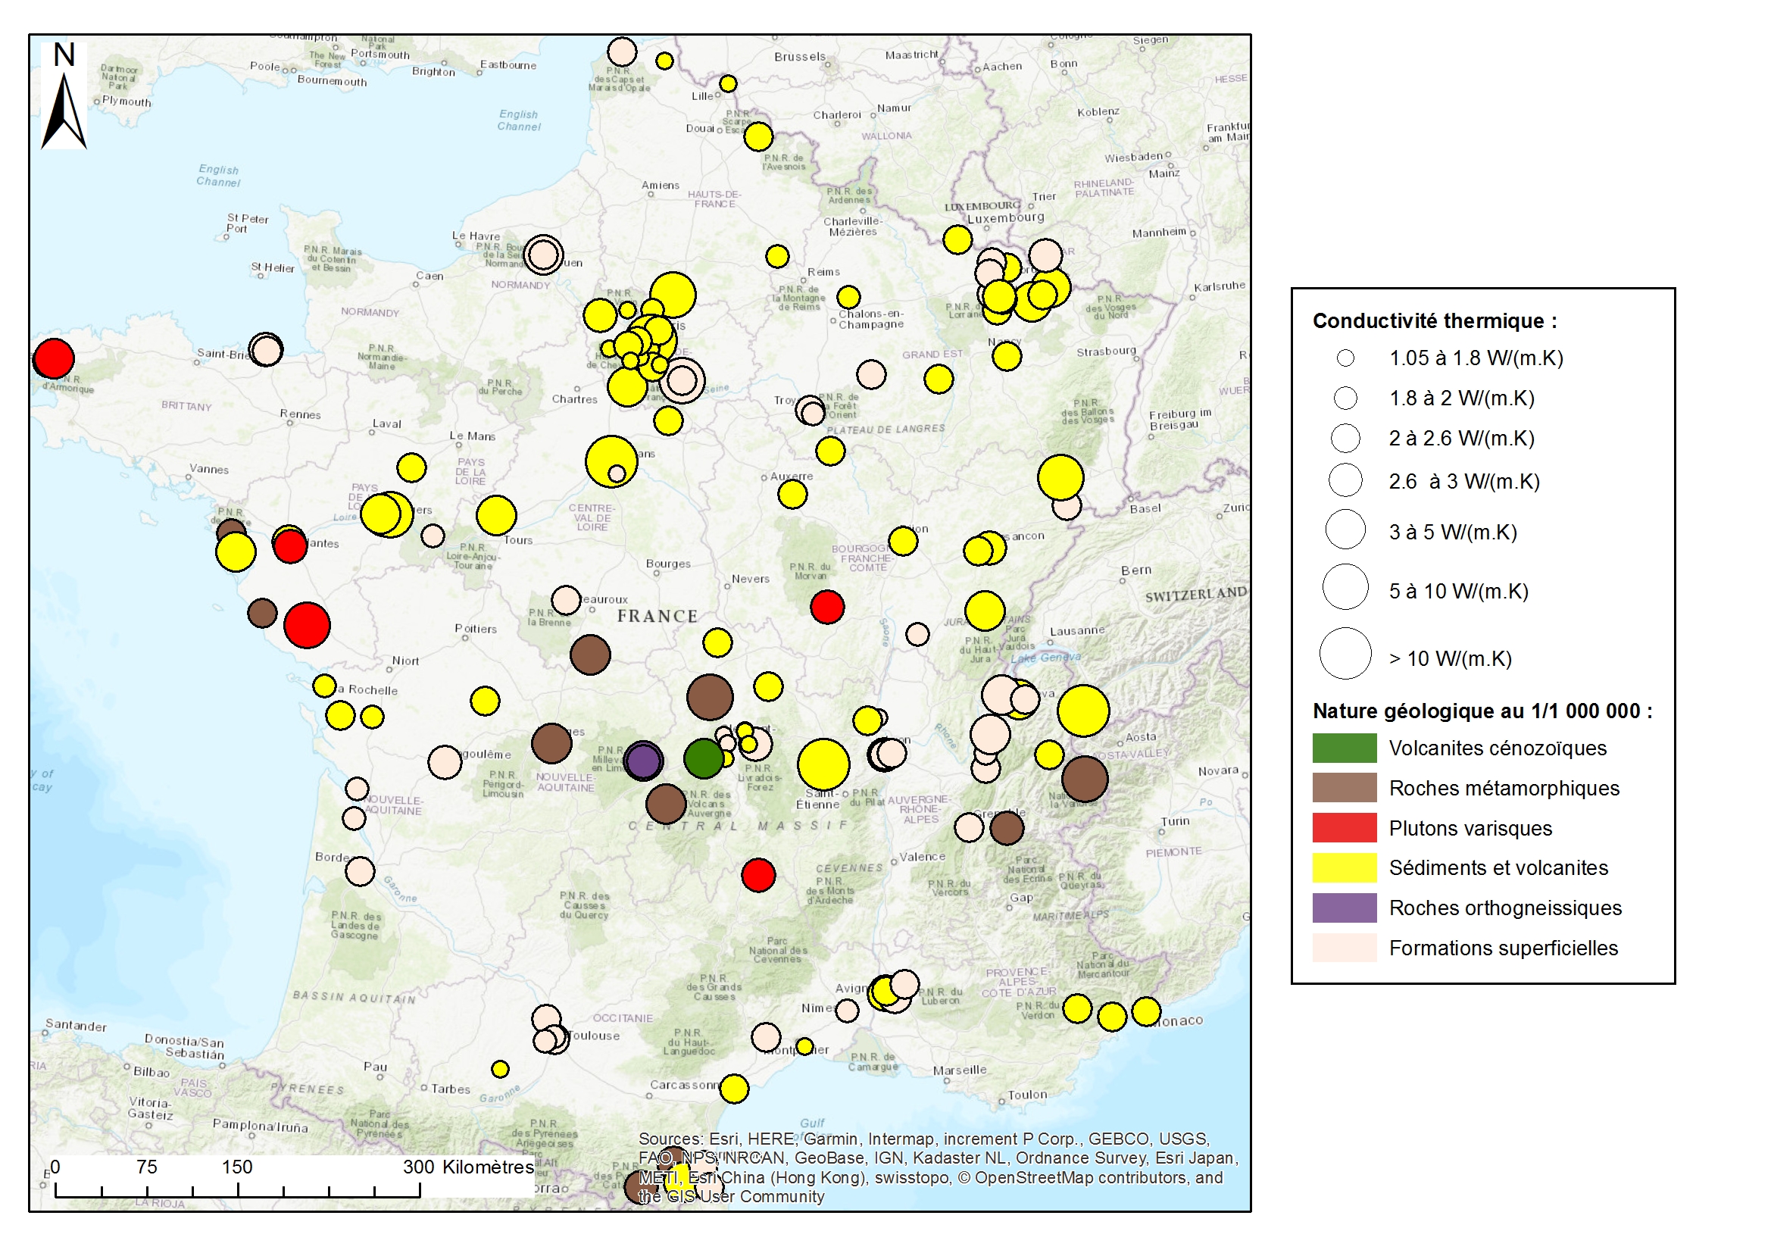
Task: Click the red point near Morvan park
Action: pos(827,608)
